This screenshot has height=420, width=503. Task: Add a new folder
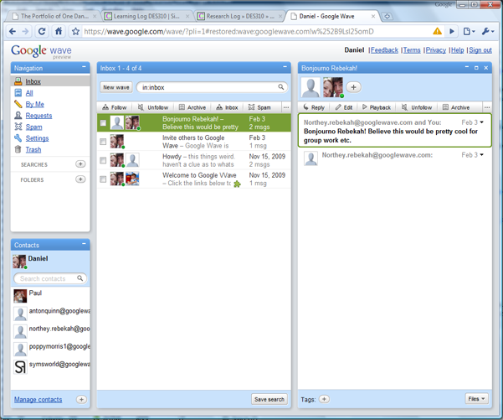coord(80,179)
